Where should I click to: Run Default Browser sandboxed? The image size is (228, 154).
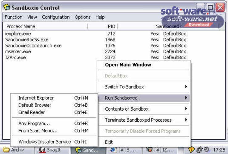point(54,105)
